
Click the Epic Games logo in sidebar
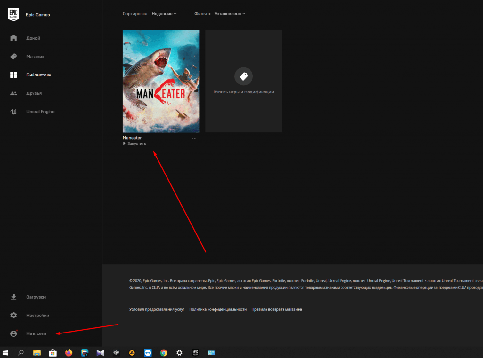14,15
